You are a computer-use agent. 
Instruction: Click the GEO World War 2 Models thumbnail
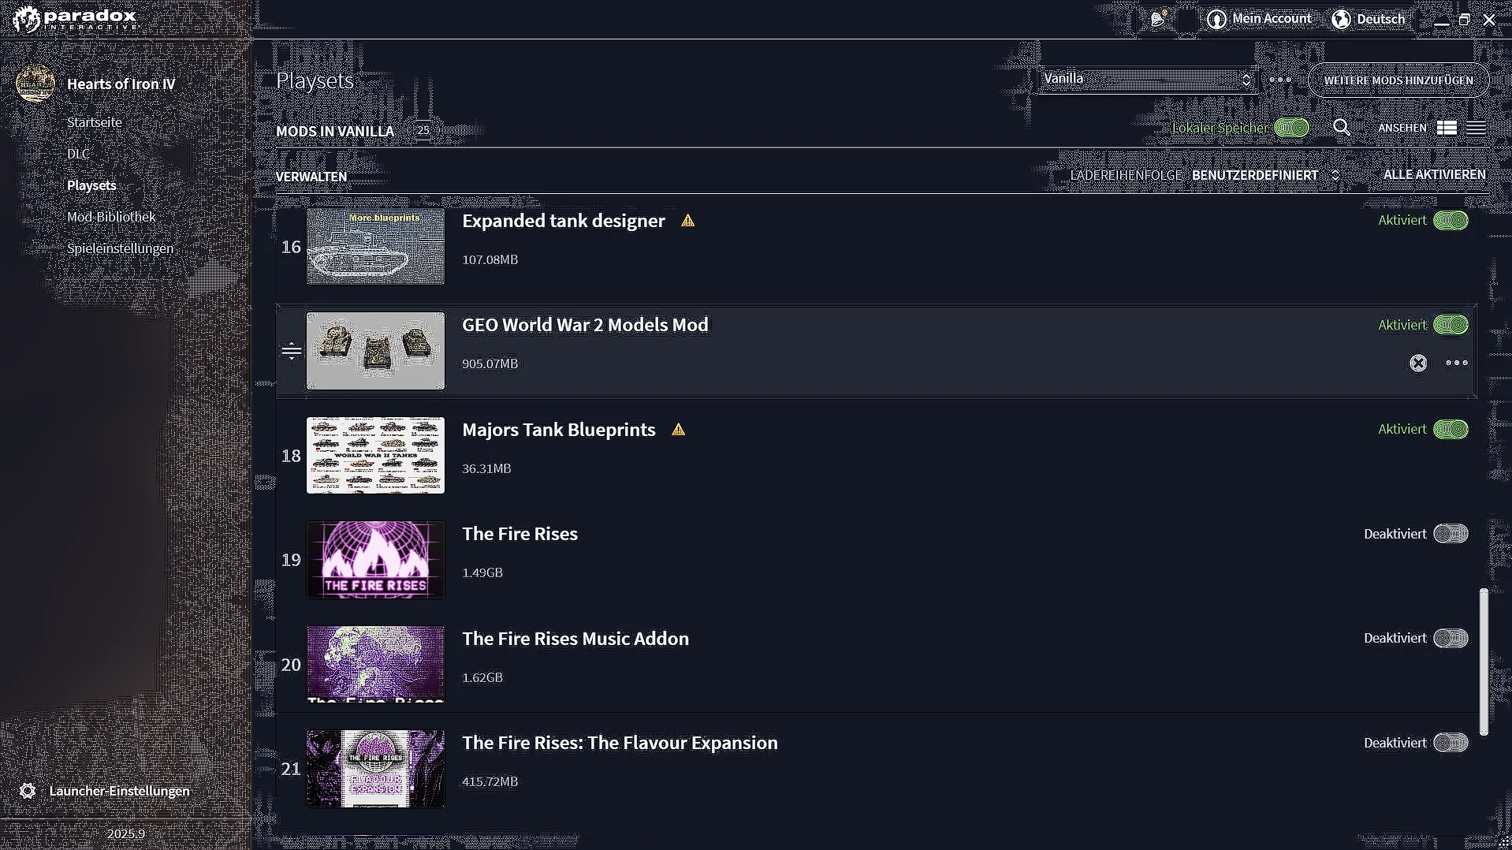coord(375,351)
